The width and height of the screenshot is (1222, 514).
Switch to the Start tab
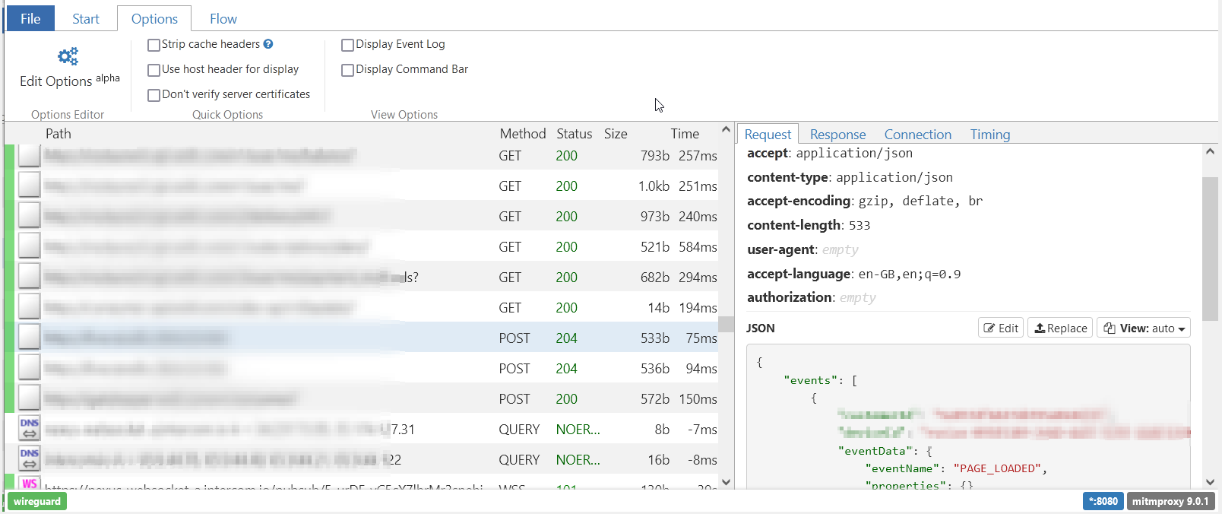[86, 18]
